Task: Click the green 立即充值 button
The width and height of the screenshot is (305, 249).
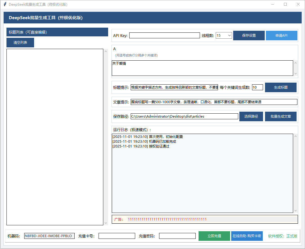Action: point(214,236)
